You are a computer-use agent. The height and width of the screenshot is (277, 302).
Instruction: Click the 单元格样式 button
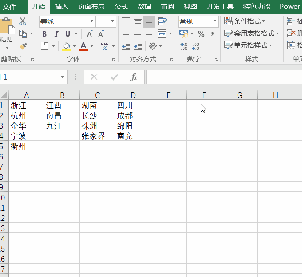tap(247, 45)
